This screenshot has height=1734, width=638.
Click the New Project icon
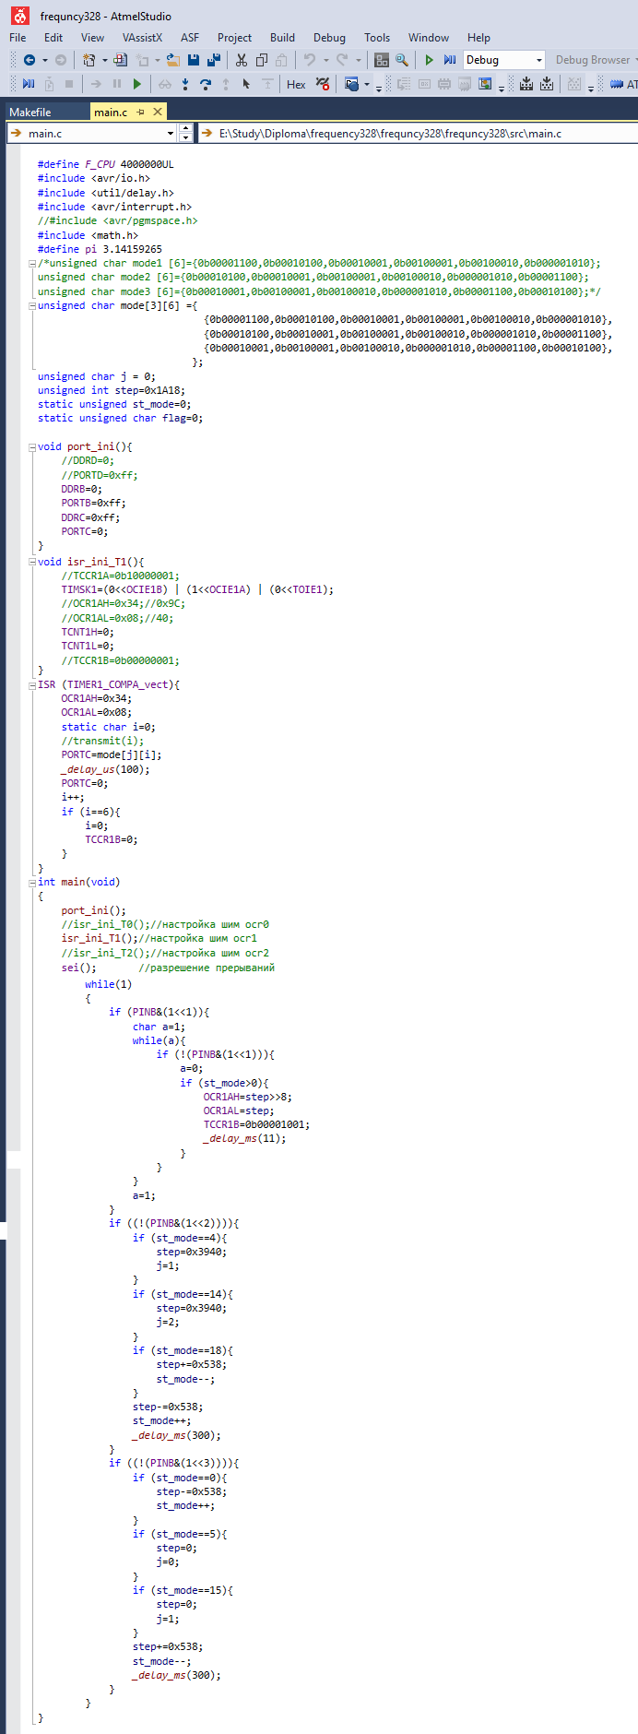89,60
